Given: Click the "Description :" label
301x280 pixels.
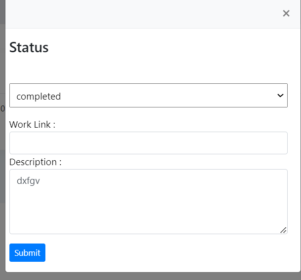Looking at the screenshot, I should click(35, 162).
